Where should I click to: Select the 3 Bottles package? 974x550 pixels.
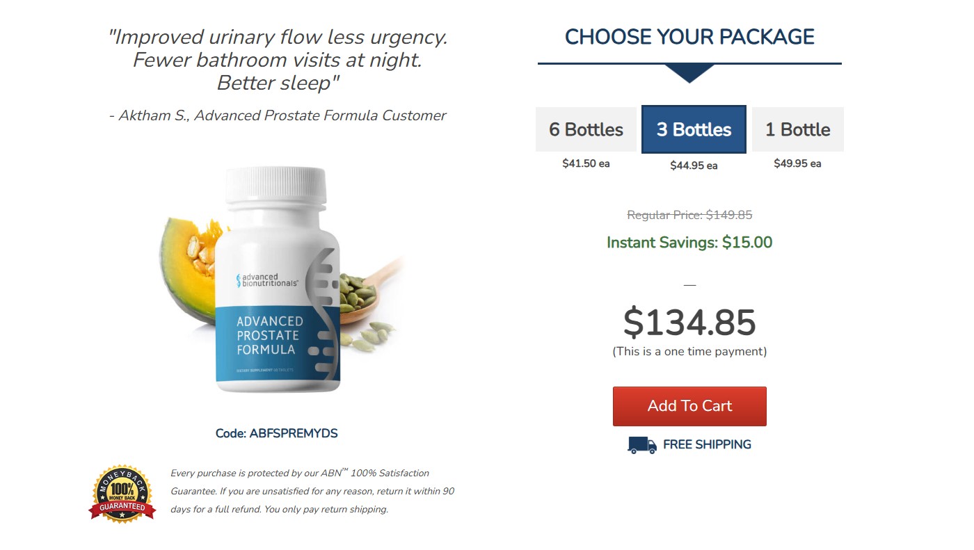694,129
